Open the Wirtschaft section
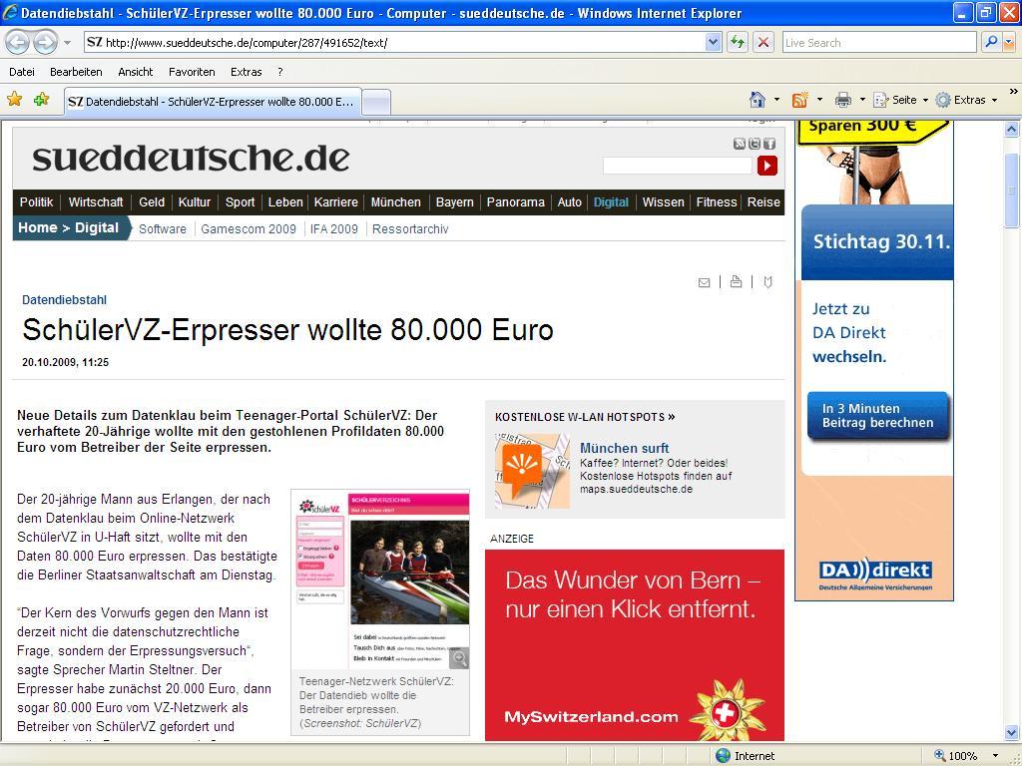 [x=96, y=201]
